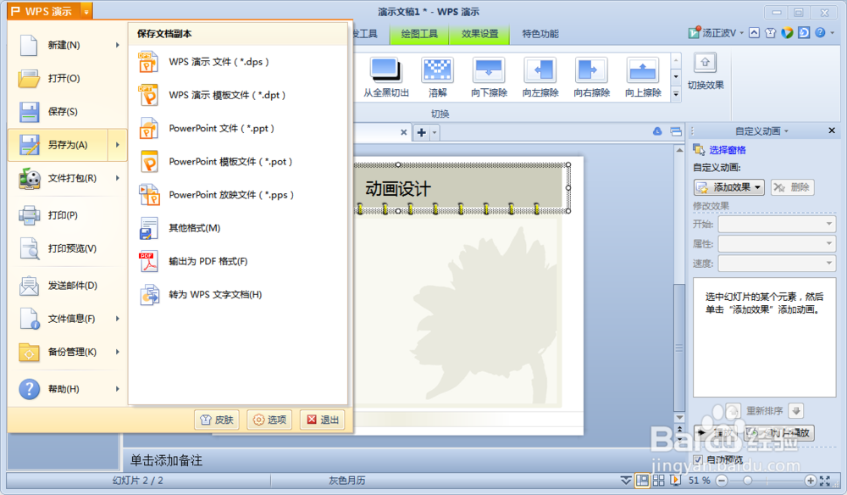Click the 退出 exit button

pyautogui.click(x=323, y=420)
